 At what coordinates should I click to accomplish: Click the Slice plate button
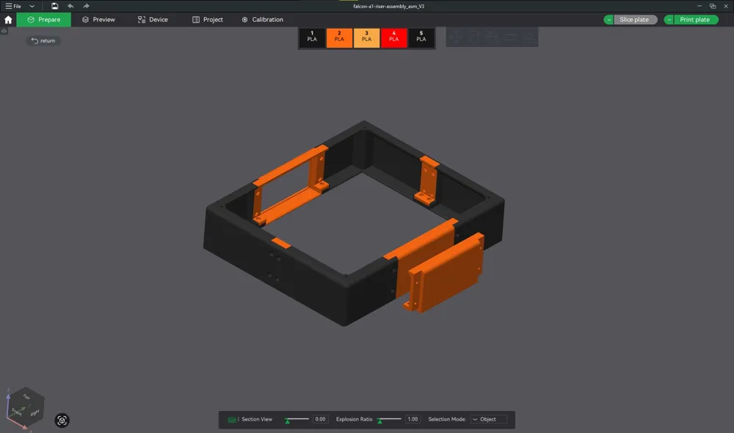(x=634, y=19)
